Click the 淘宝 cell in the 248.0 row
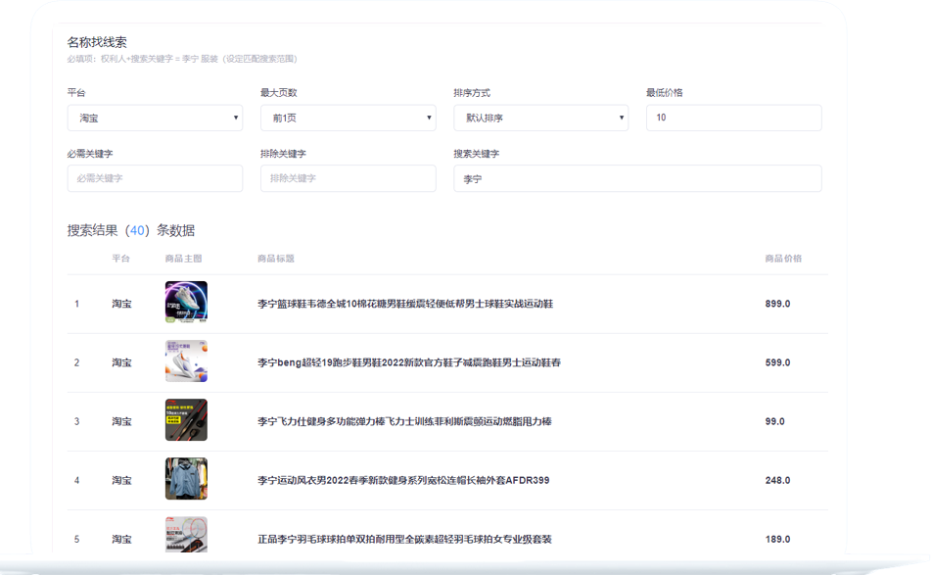Screen dimensions: 931x575 [121, 480]
